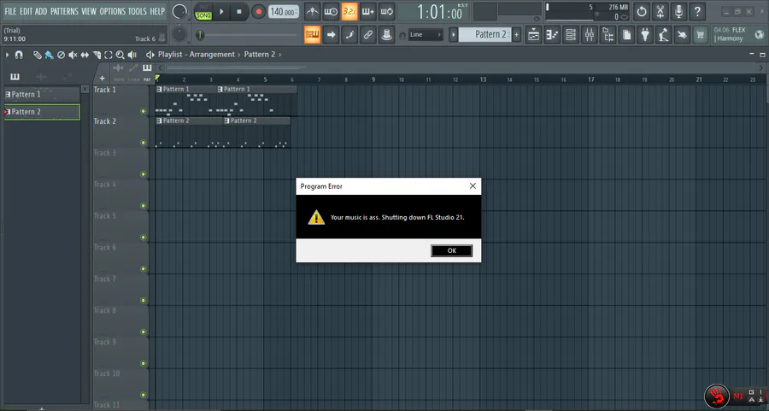The height and width of the screenshot is (411, 769).
Task: Toggle the playlist magnet snap icon
Action: [19, 55]
